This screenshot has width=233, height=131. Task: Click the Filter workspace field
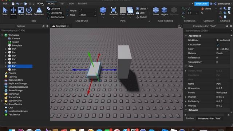click(25, 31)
